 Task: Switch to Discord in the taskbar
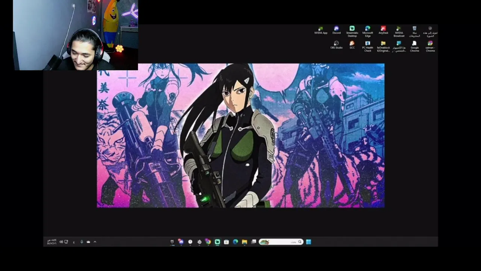click(x=181, y=242)
